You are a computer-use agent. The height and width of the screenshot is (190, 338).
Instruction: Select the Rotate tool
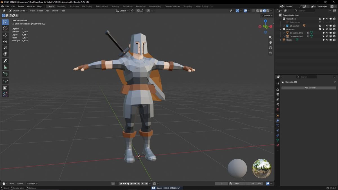pos(5,41)
